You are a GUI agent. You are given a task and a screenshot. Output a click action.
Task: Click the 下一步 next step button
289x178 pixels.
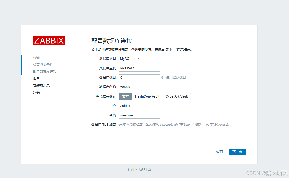[x=237, y=152]
